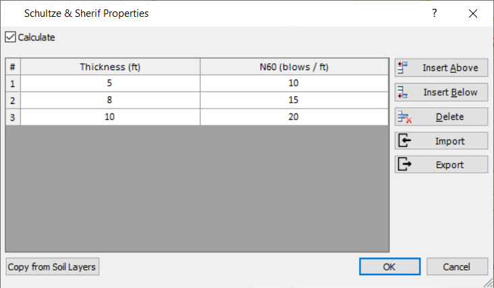The width and height of the screenshot is (494, 288).
Task: Click the Insert Above row icon
Action: click(404, 67)
